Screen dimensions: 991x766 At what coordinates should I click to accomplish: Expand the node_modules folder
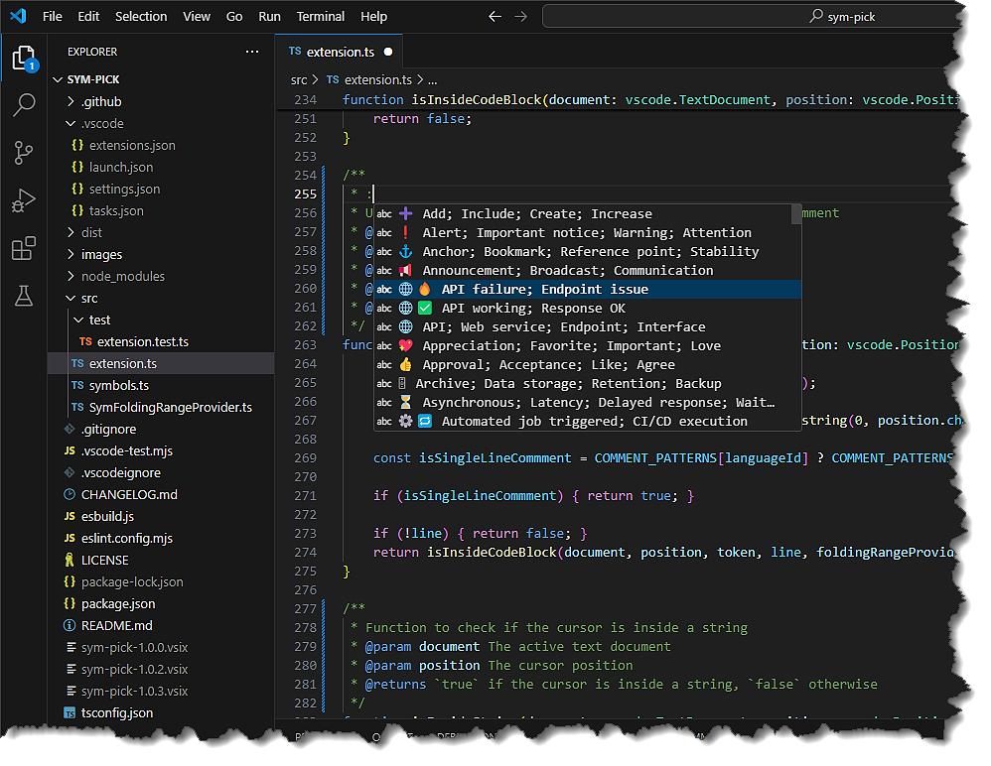(121, 276)
